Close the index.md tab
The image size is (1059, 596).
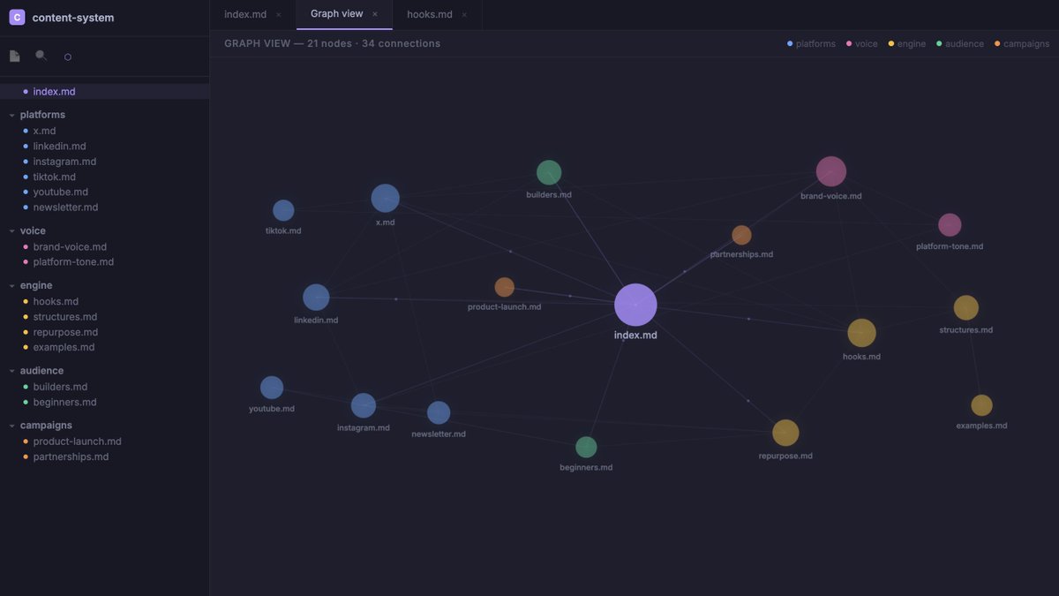[x=279, y=15]
